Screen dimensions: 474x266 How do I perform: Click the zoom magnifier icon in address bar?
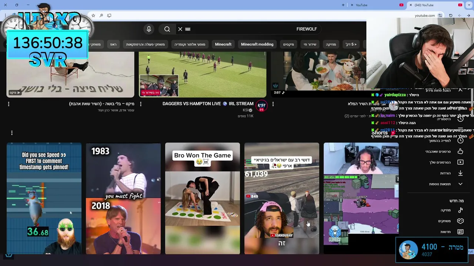[101, 16]
